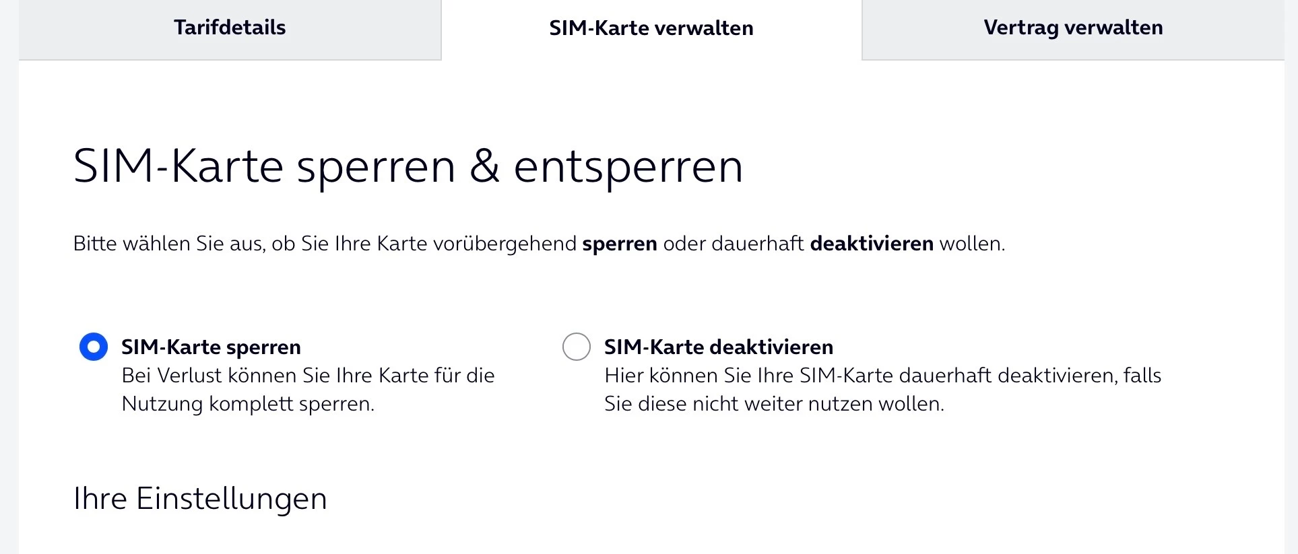The image size is (1298, 554).
Task: Click the bold word 'deaktivieren' in the instruction sentence
Action: (872, 244)
